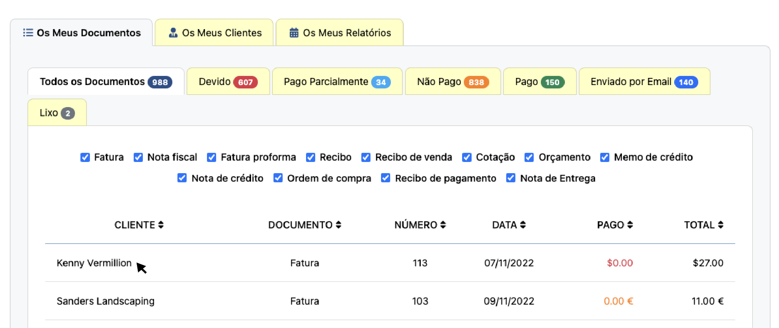This screenshot has width=779, height=328.
Task: Click the person icon on Os Meus Clientes tab
Action: click(173, 33)
